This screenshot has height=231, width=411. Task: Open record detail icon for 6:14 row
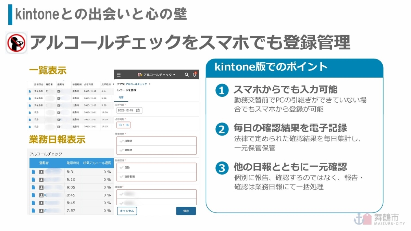(x=29, y=91)
